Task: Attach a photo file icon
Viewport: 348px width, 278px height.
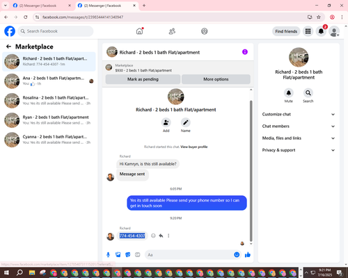Action: [118, 255]
